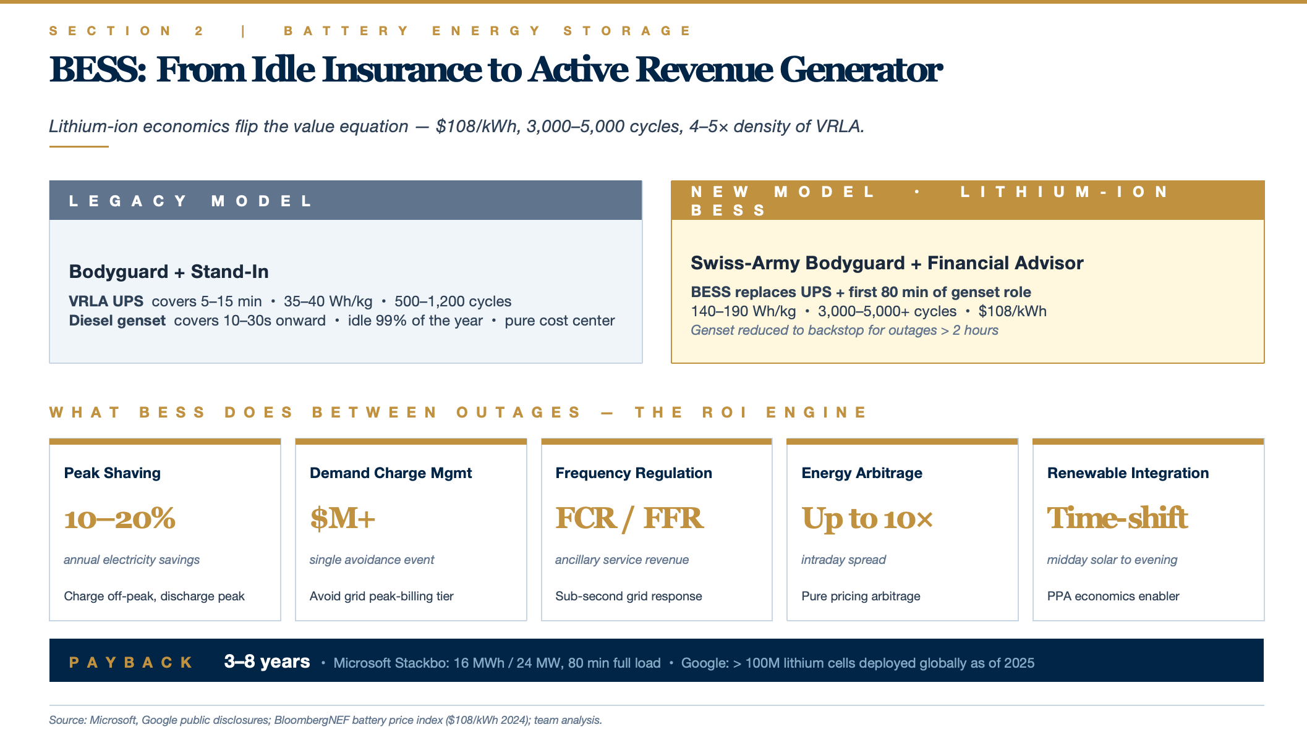Click the slide title about BESS
This screenshot has width=1307, height=735.
[x=495, y=69]
